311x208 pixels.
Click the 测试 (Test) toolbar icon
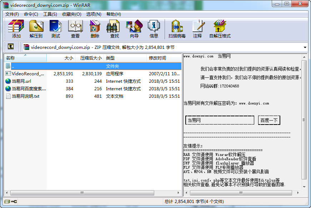tap(55, 29)
